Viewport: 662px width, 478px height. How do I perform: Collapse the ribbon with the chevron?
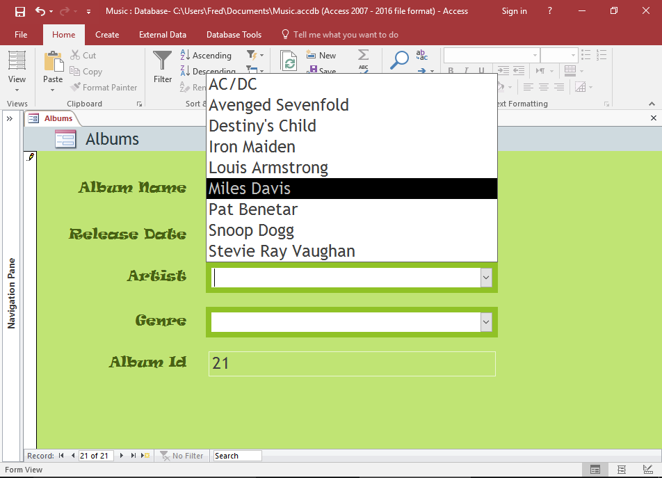[x=652, y=104]
